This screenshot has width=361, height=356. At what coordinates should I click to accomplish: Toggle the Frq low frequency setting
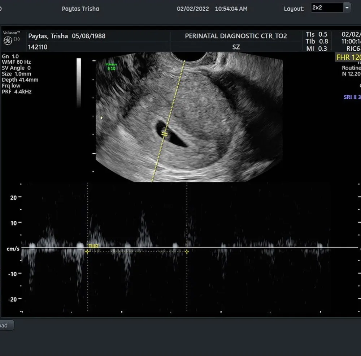click(x=11, y=85)
